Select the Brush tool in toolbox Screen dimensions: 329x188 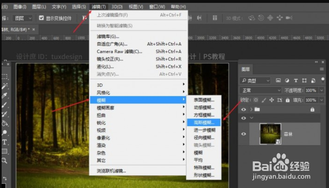tap(5, 105)
